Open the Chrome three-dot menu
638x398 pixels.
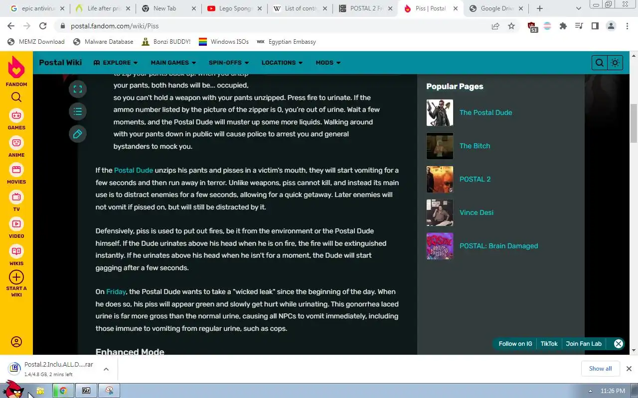pos(627,26)
